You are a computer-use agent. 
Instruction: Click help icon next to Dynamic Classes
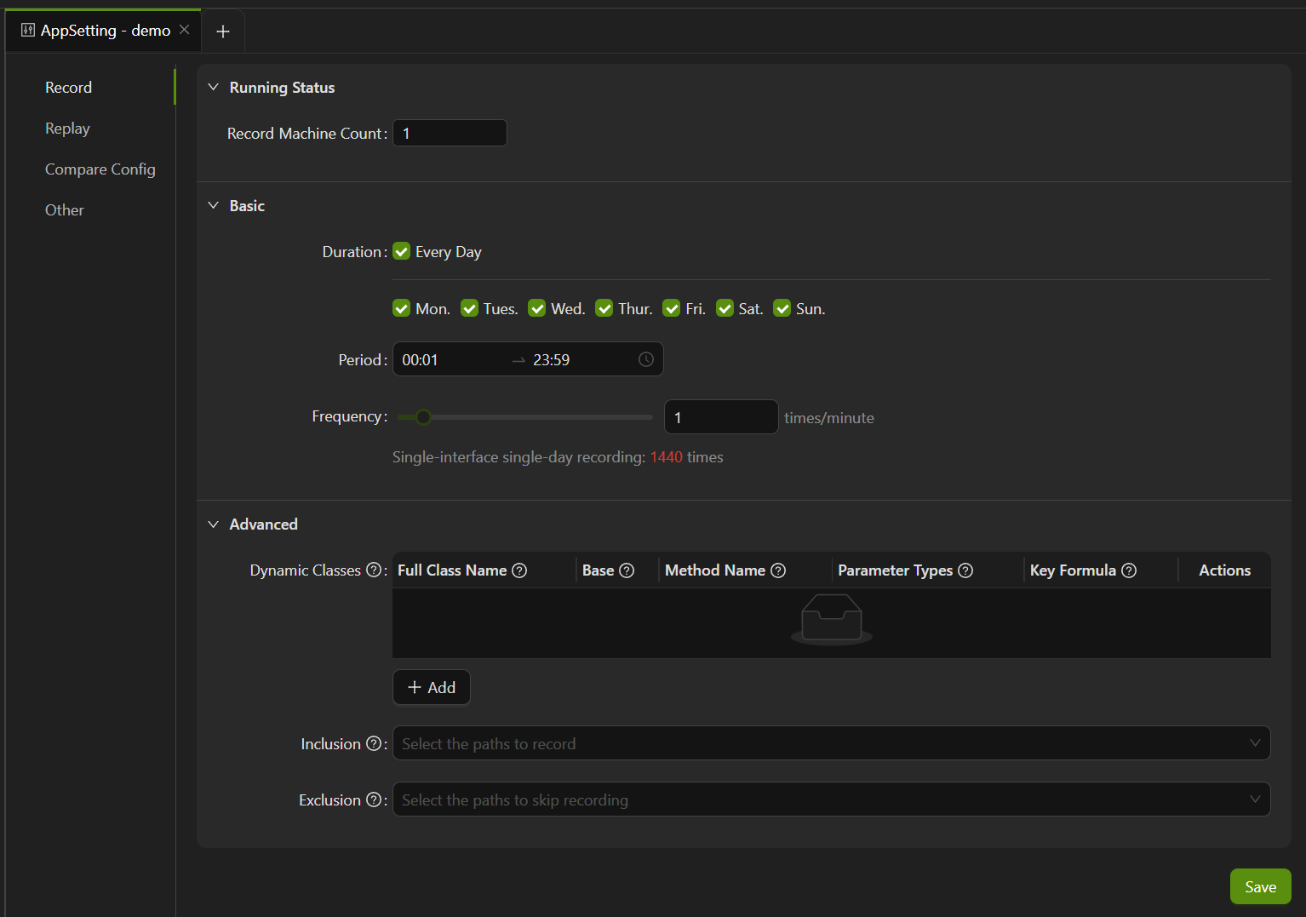374,570
